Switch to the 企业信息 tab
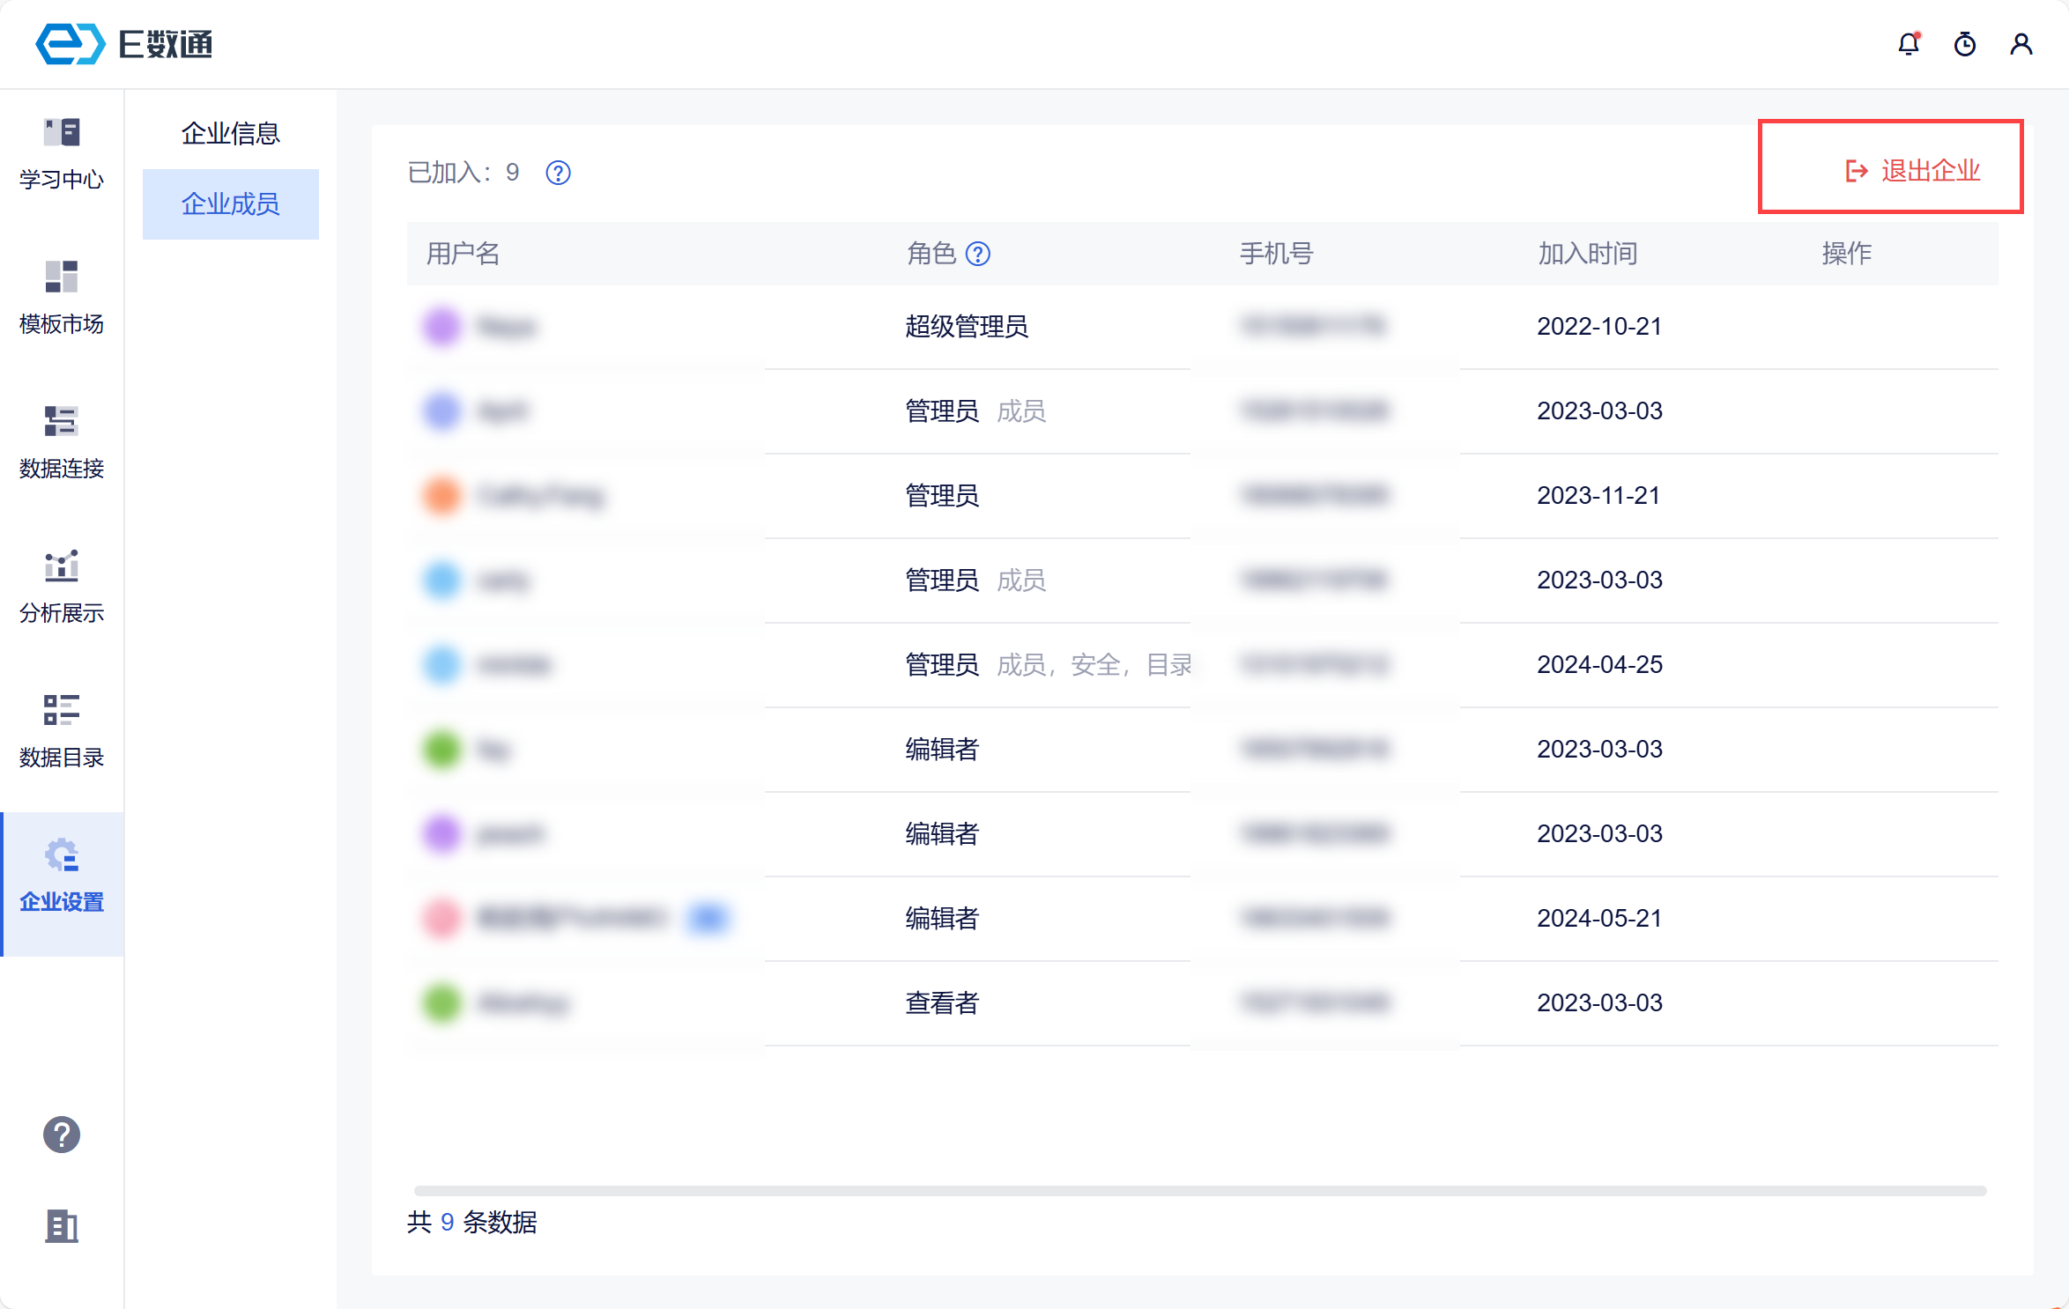Image resolution: width=2069 pixels, height=1309 pixels. click(x=231, y=134)
